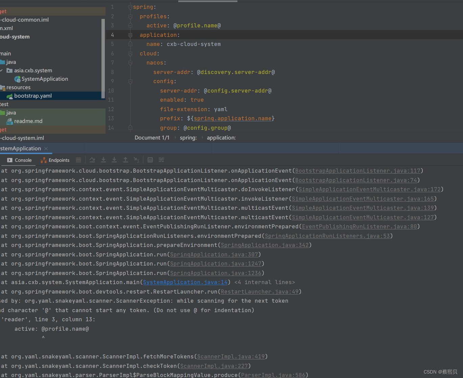Open the SpringApplication.java:342 link
The width and height of the screenshot is (463, 378).
coord(265,245)
